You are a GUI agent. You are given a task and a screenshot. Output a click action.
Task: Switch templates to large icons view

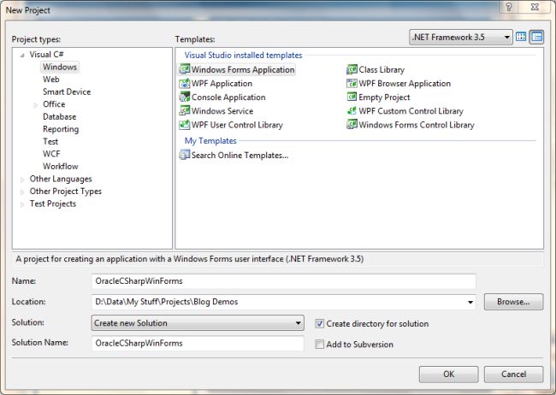pos(521,37)
